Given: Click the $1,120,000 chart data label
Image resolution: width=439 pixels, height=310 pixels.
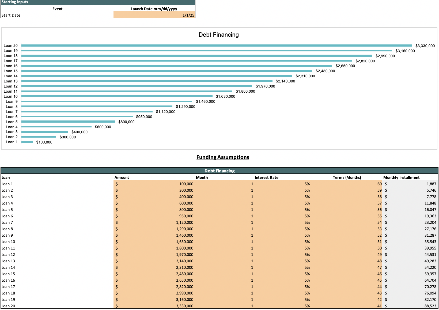Looking at the screenshot, I should pyautogui.click(x=166, y=112).
